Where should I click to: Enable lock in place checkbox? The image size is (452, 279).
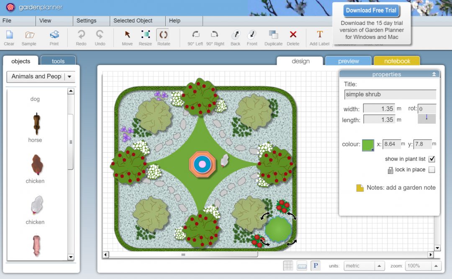tap(432, 170)
